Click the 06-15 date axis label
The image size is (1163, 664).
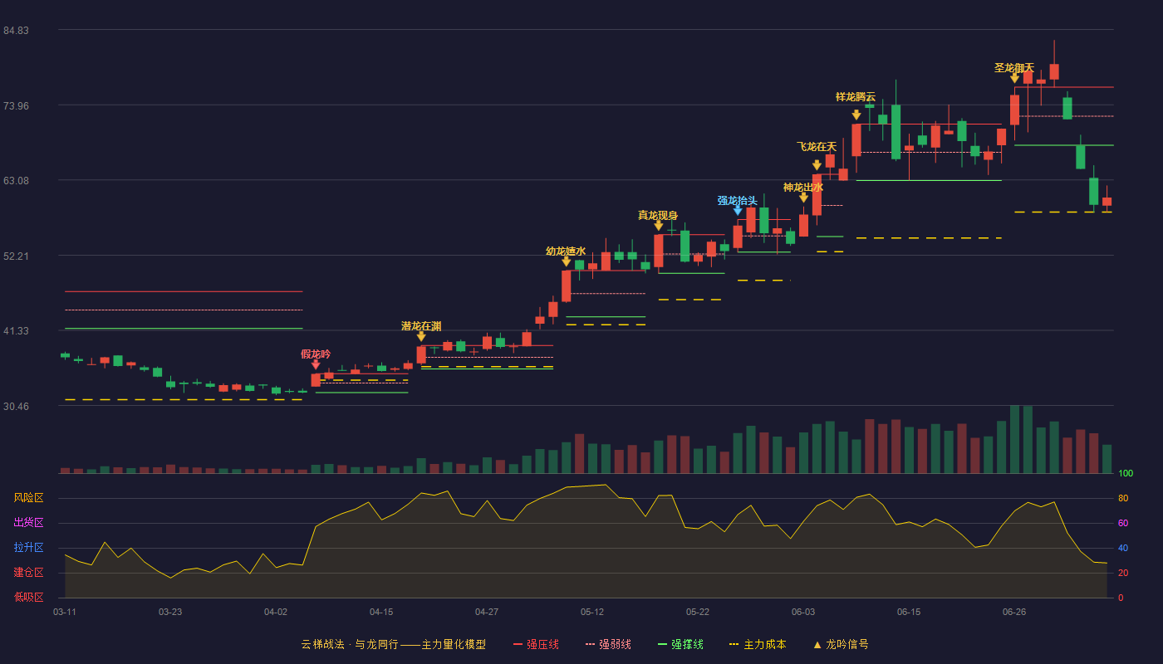(909, 612)
